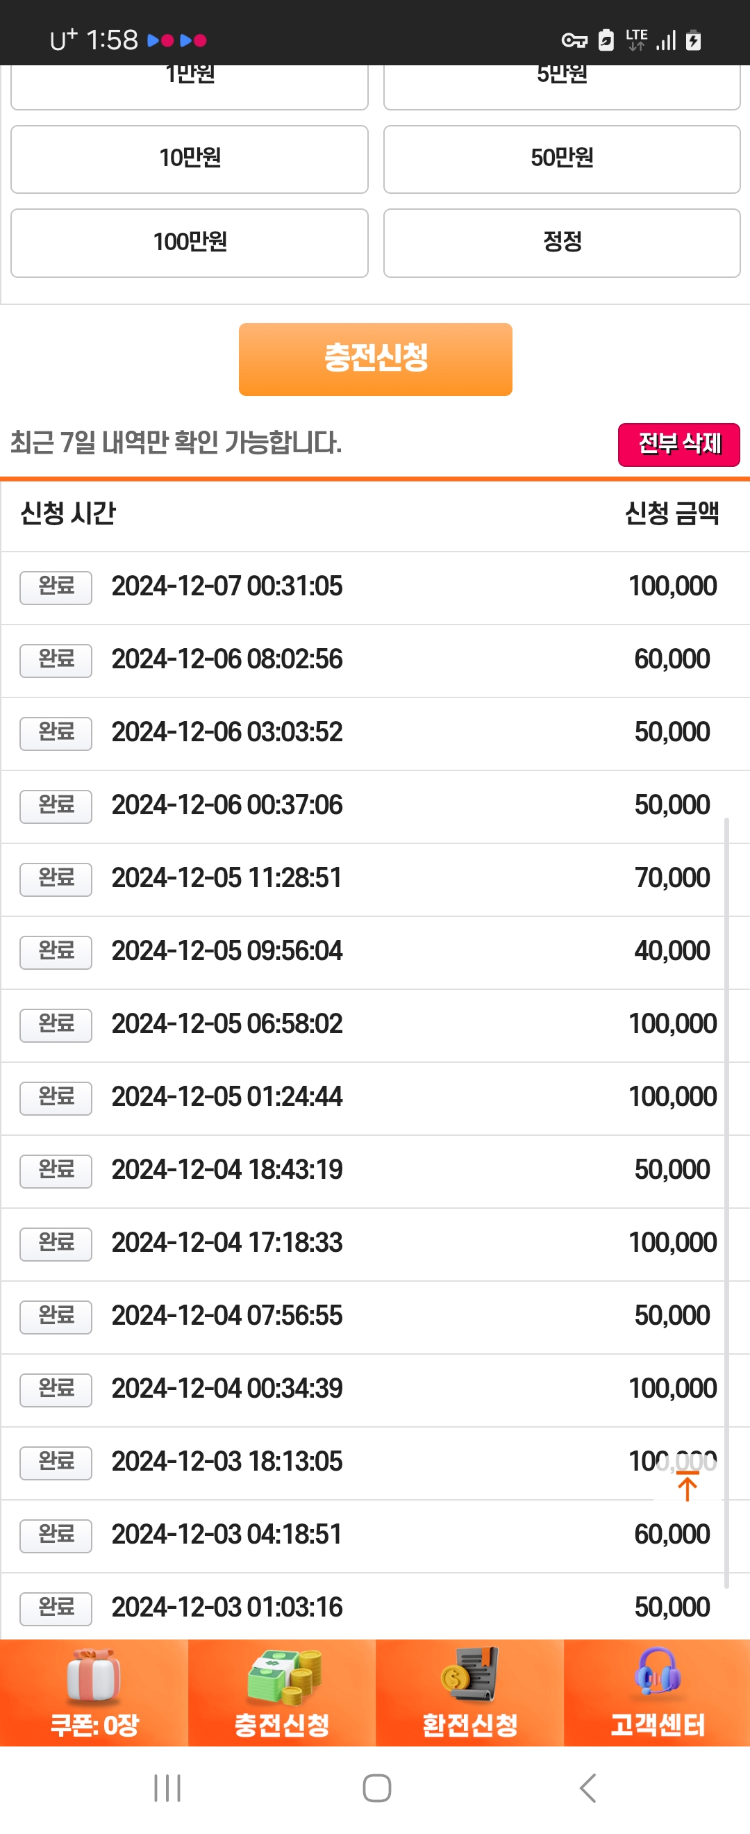Select the 10만원 amount button
The image size is (750, 1834).
pos(190,159)
